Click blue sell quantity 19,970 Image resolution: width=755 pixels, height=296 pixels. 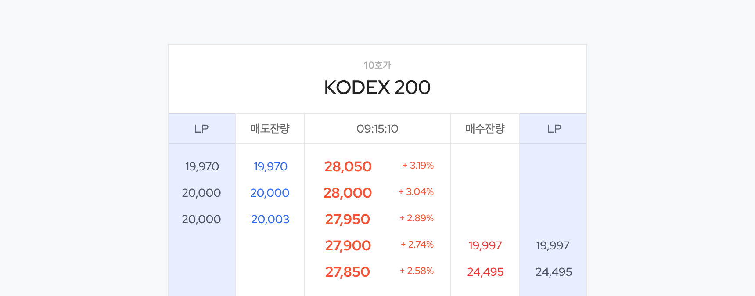click(x=270, y=166)
